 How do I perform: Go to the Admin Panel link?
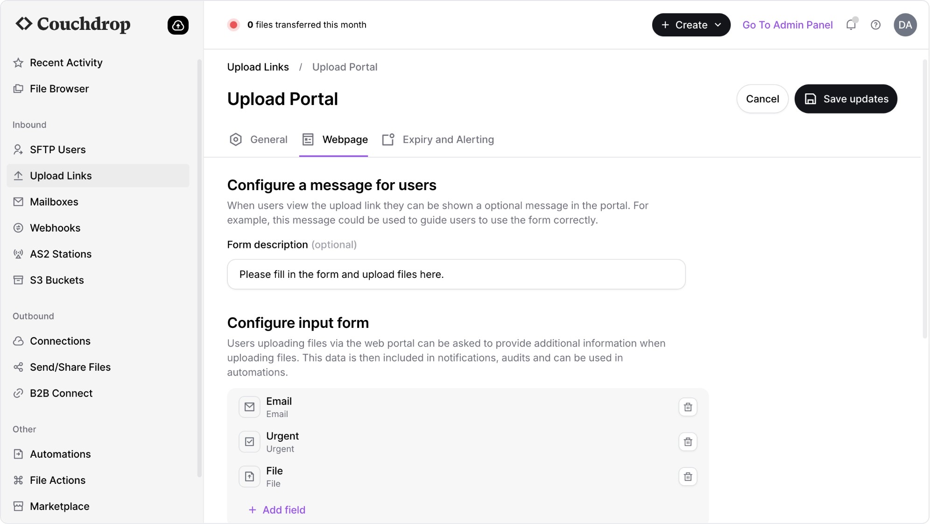coord(787,25)
